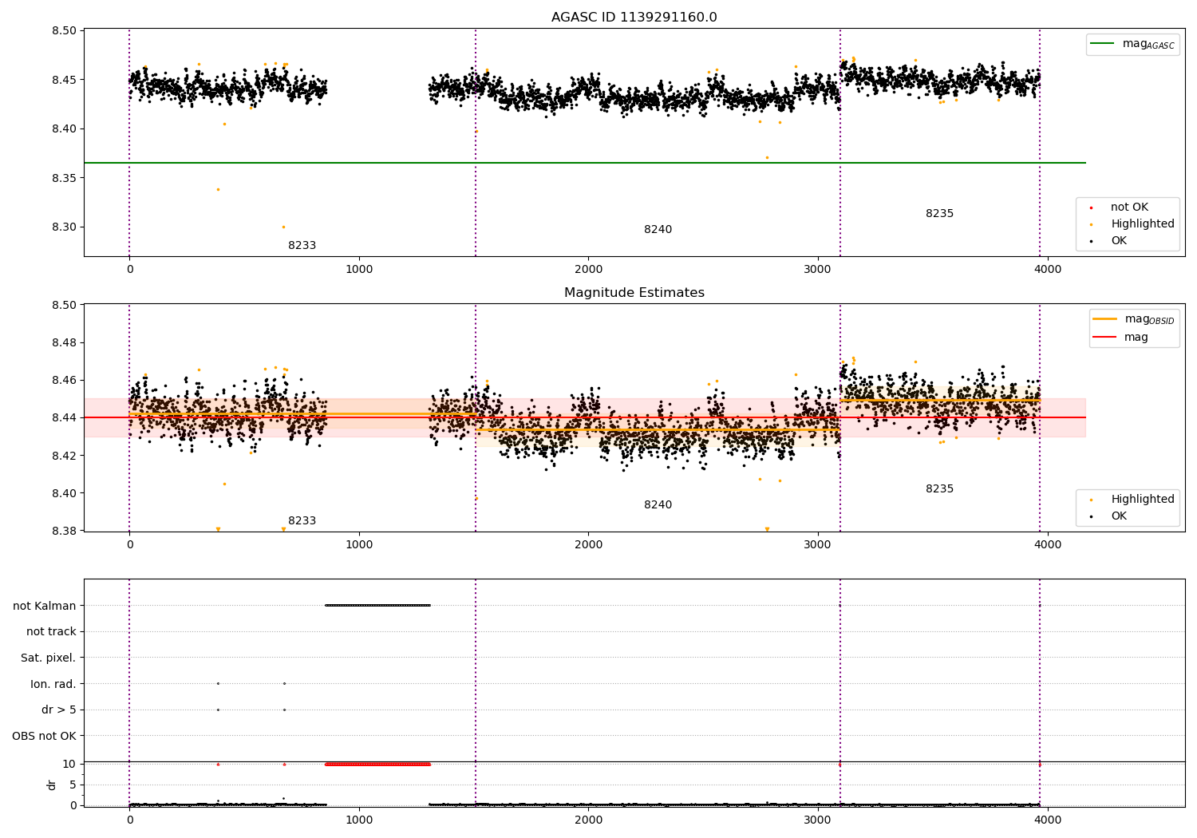Click the dr axis tick label 5
Screen dimensions: 1197x838
[x=73, y=785]
